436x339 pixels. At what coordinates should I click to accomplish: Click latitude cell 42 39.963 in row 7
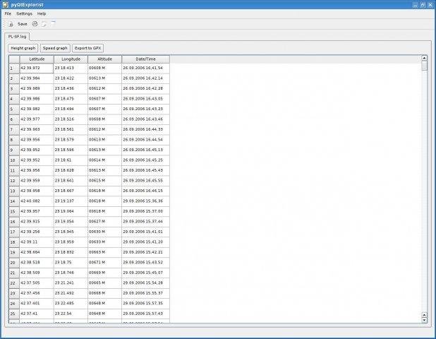tap(37, 130)
